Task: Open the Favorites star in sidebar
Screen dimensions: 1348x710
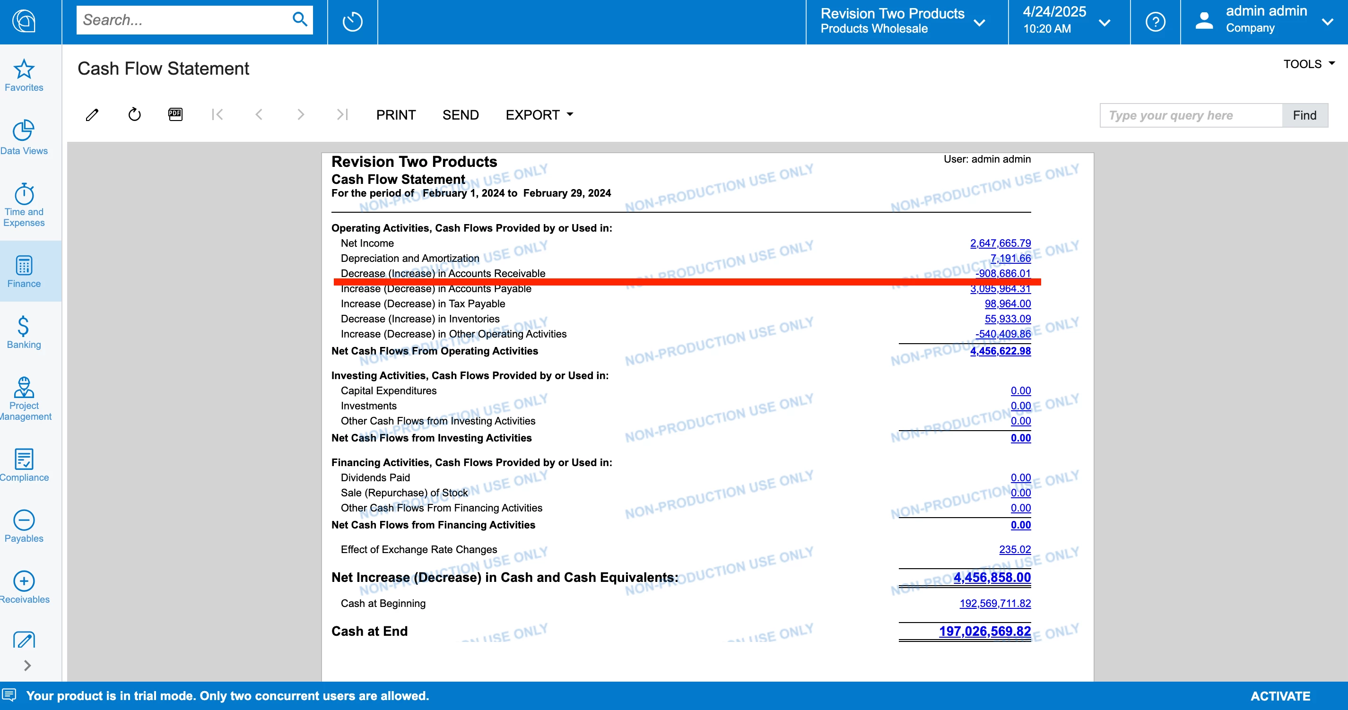Action: [24, 76]
